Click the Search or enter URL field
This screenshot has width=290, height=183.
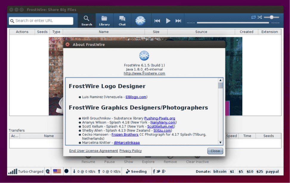tap(41, 21)
